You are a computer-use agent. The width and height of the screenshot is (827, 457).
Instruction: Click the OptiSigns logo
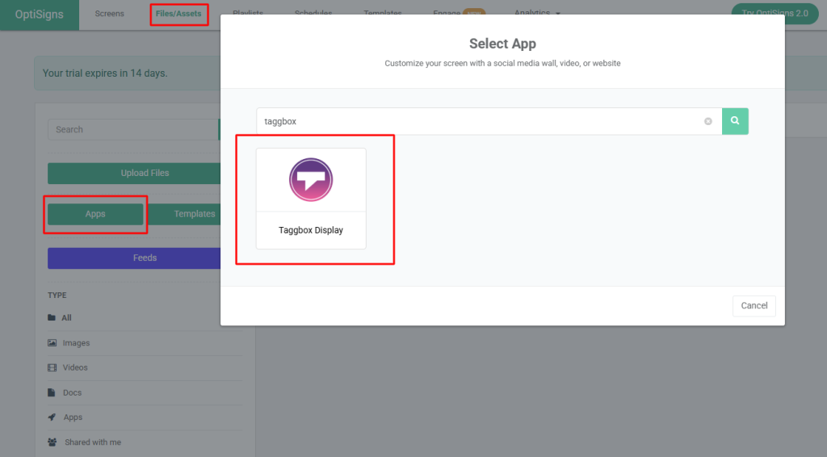tap(40, 15)
